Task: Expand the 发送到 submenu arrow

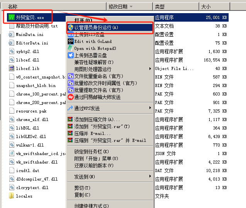Action: pos(150,177)
